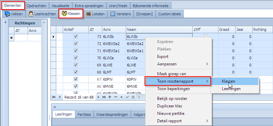Click the Lokalen board icon

tap(89, 14)
